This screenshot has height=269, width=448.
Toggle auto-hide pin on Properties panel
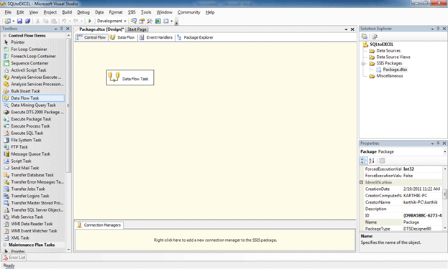point(438,143)
